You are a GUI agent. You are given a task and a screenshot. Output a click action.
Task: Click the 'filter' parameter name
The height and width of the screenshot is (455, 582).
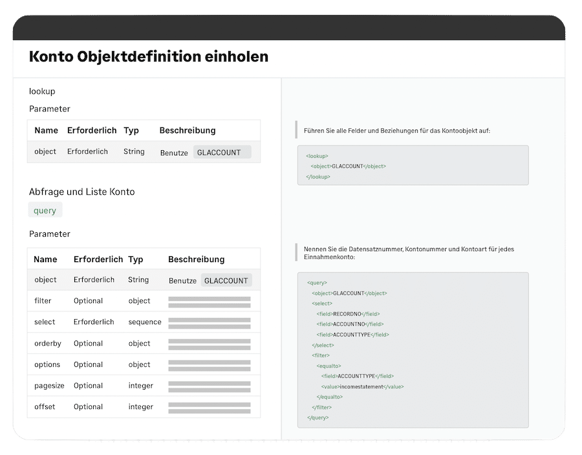pos(43,300)
